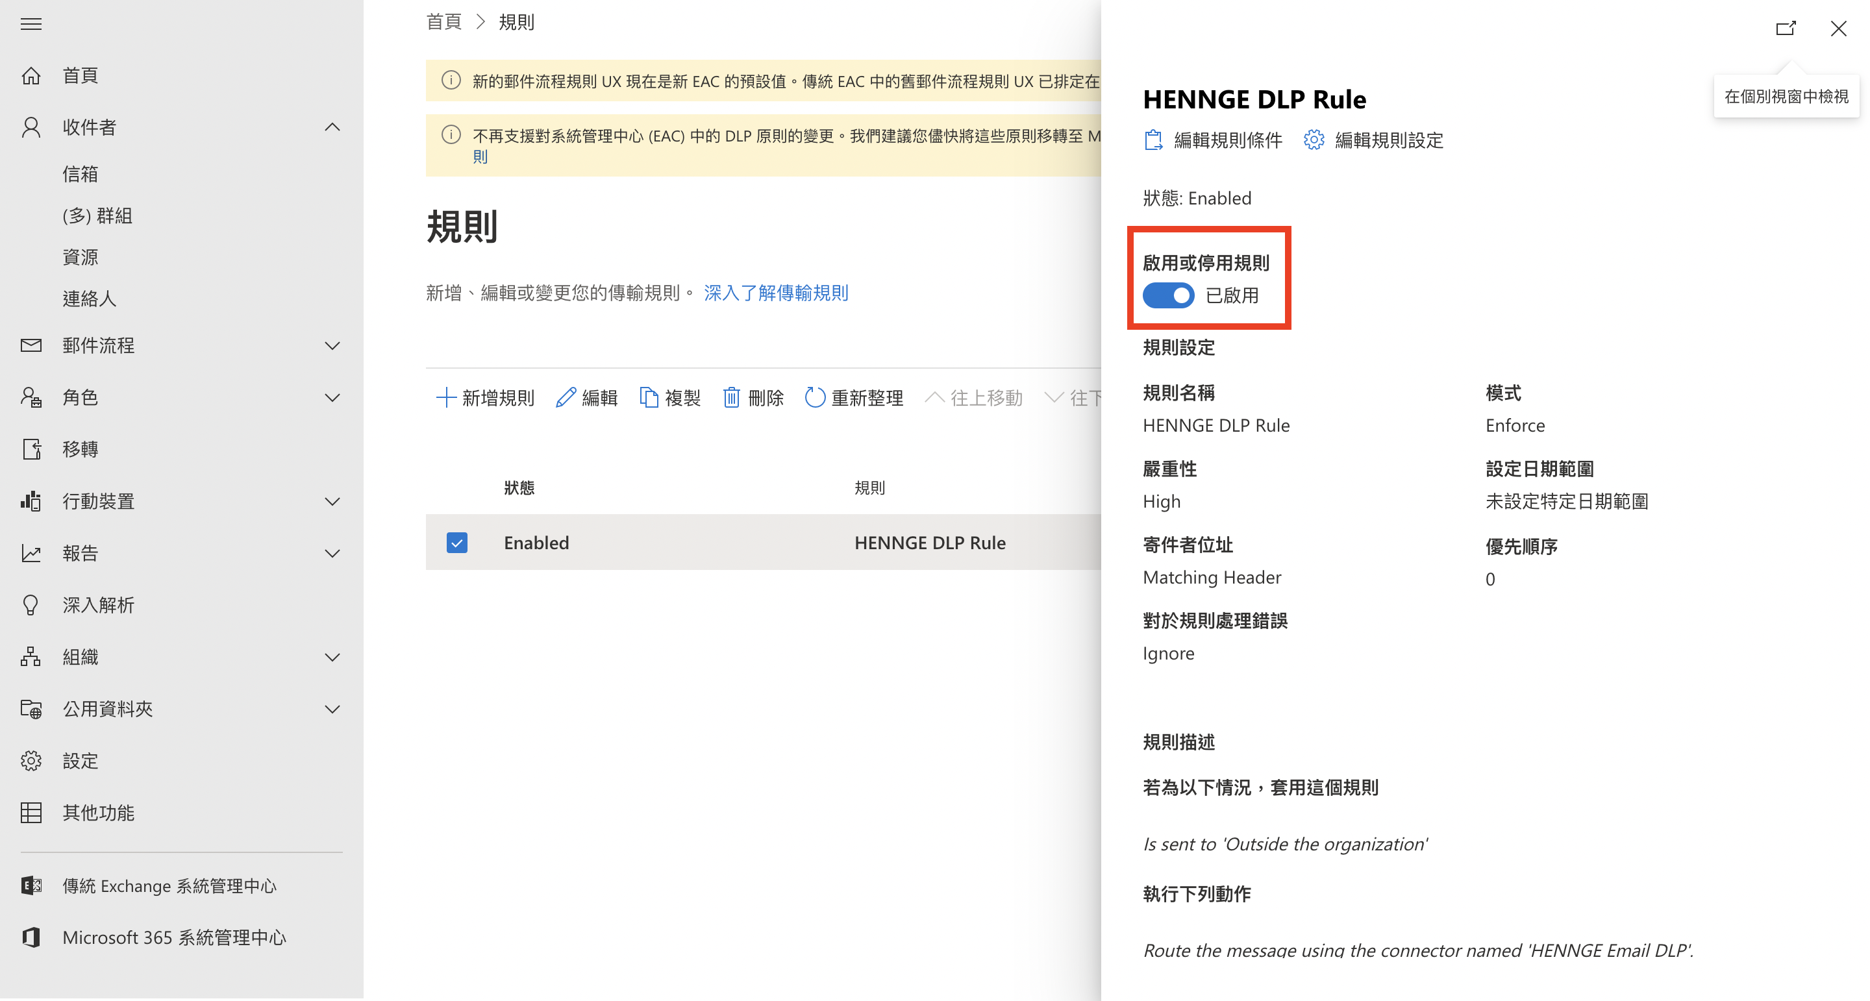Open 信箱 under 收件者
Image resolution: width=1870 pixels, height=1001 pixels.
[81, 174]
